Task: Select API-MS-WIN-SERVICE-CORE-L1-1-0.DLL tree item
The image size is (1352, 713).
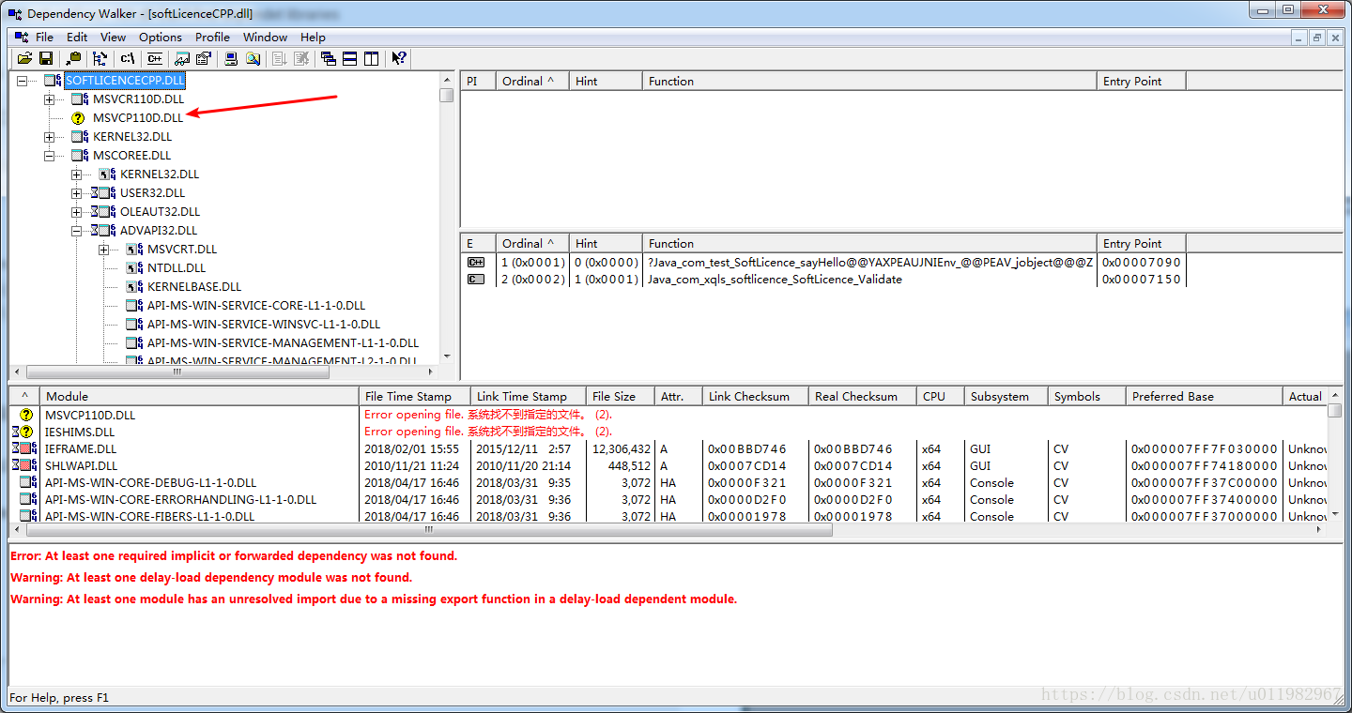Action: (255, 306)
